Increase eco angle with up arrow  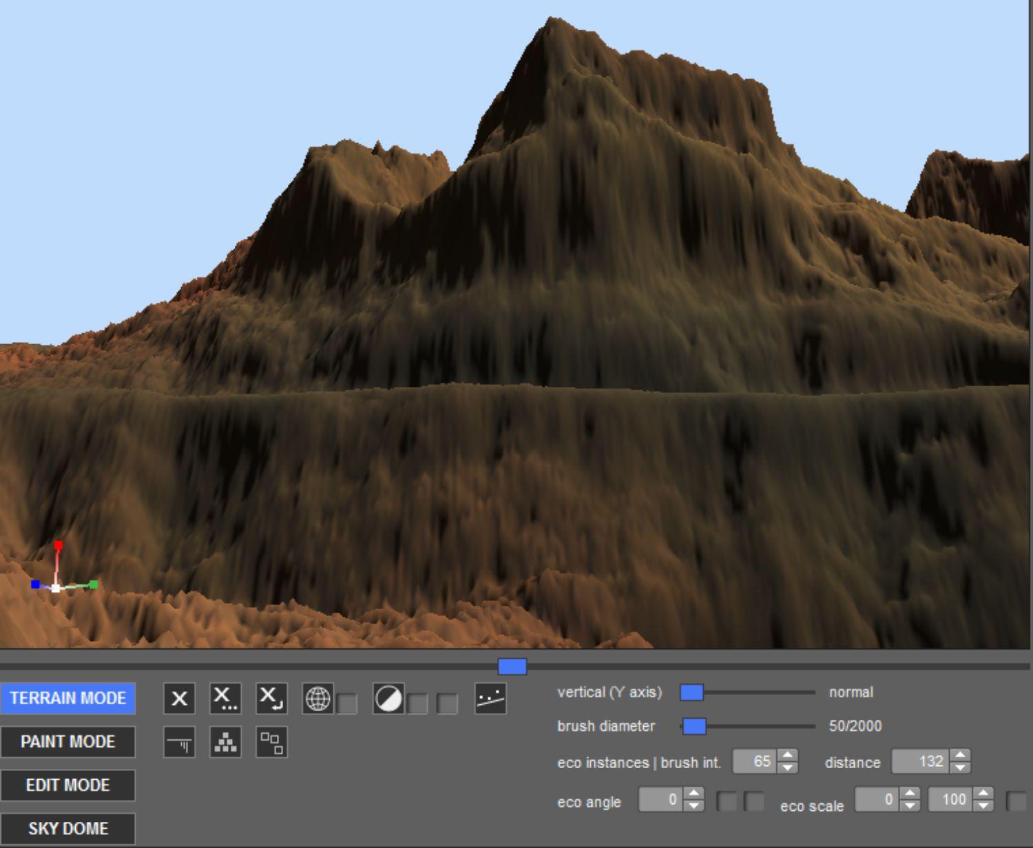(693, 794)
